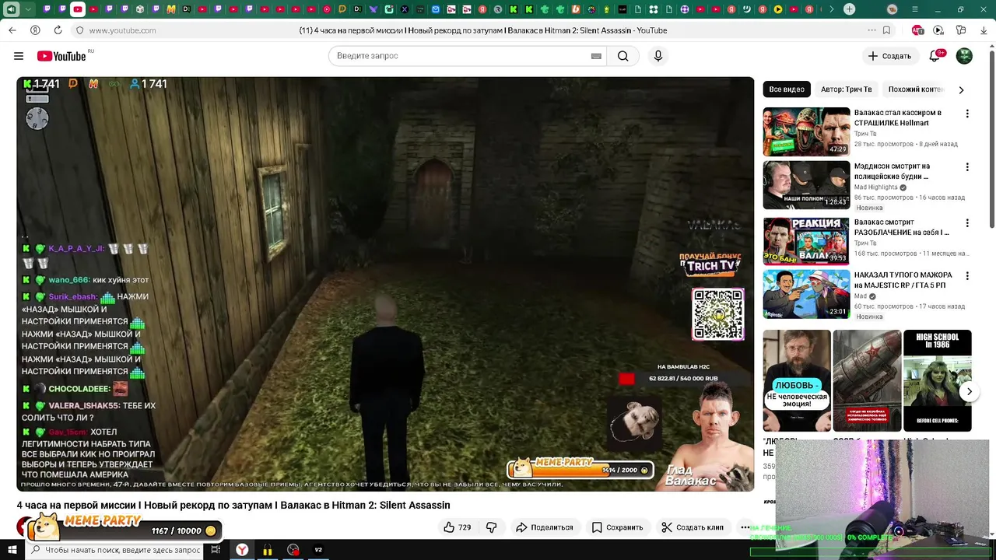996x560 pixels.
Task: Go to YouTube home via logo
Action: 61,56
